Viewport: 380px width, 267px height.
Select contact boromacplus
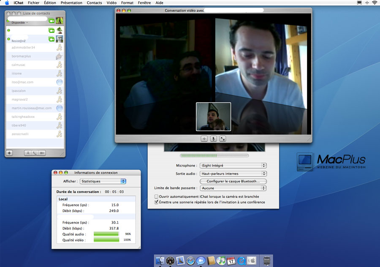pos(35,56)
